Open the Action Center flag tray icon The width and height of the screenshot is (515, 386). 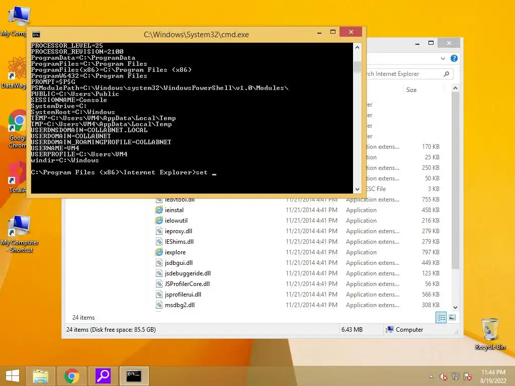[468, 376]
